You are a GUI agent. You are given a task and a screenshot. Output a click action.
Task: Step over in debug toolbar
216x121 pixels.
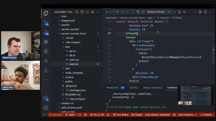click(123, 12)
